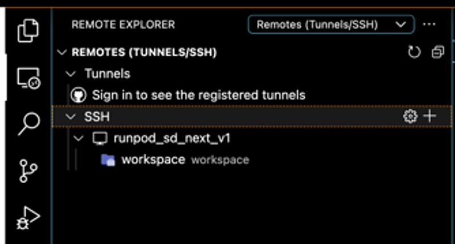Sign in to see the registered tunnels
Image resolution: width=455 pixels, height=244 pixels.
tap(198, 95)
